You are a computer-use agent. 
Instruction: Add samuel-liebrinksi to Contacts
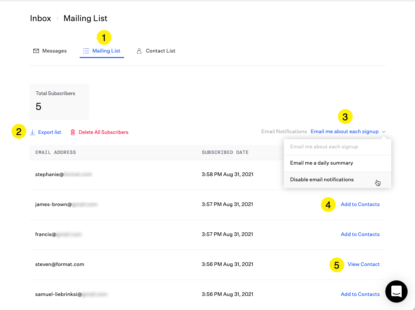(360, 294)
